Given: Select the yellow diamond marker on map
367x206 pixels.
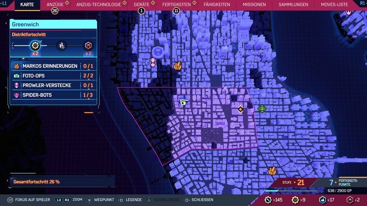Looking at the screenshot, I should 240,109.
